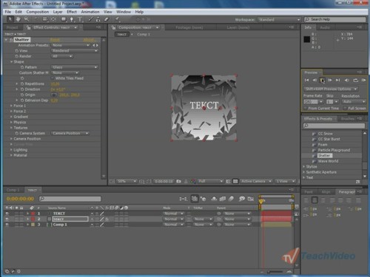Select the Zoom magnifier tool
This screenshot has width=370, height=277.
pyautogui.click(x=26, y=19)
